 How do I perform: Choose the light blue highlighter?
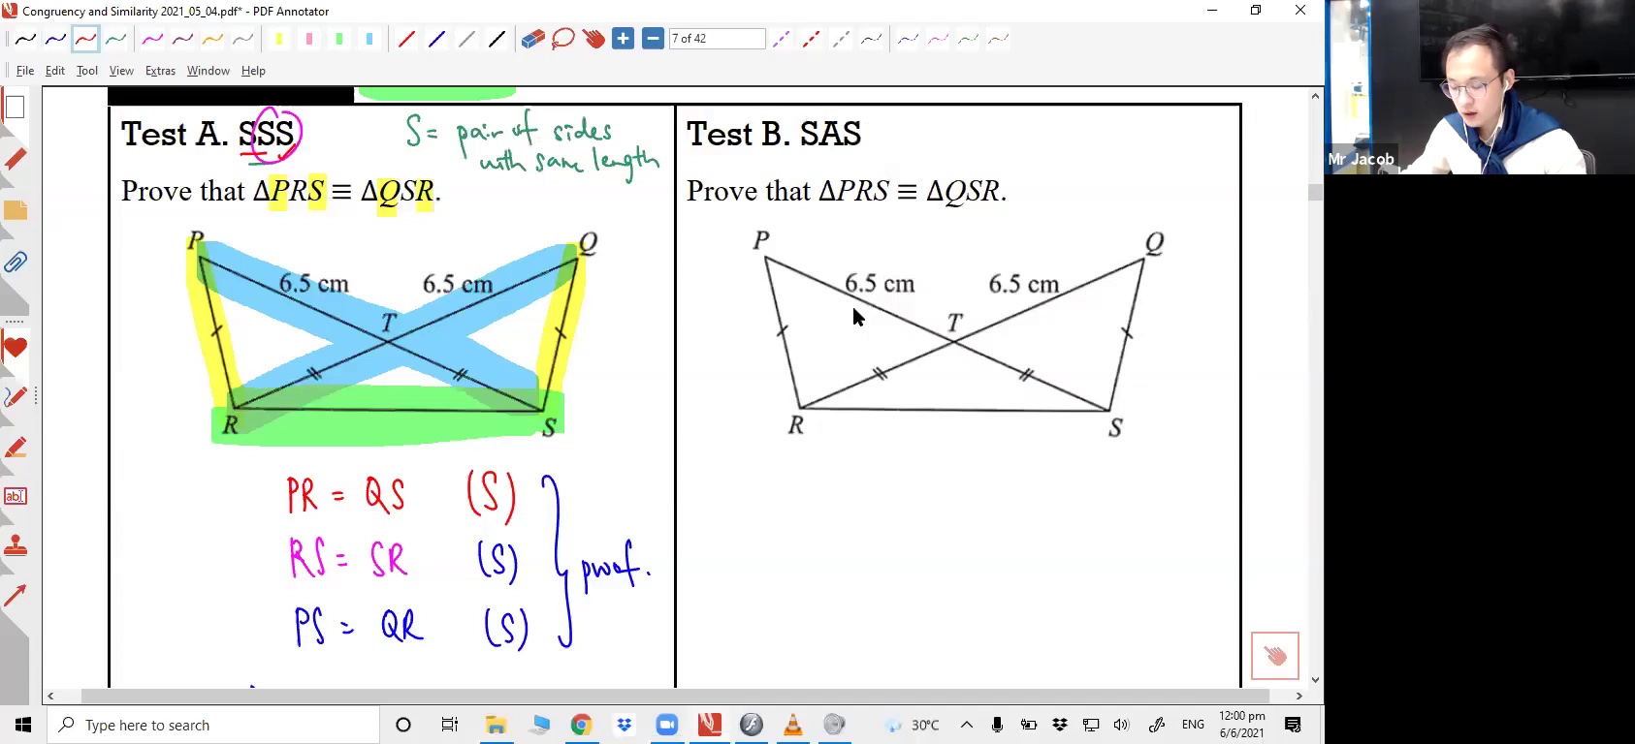click(x=369, y=40)
